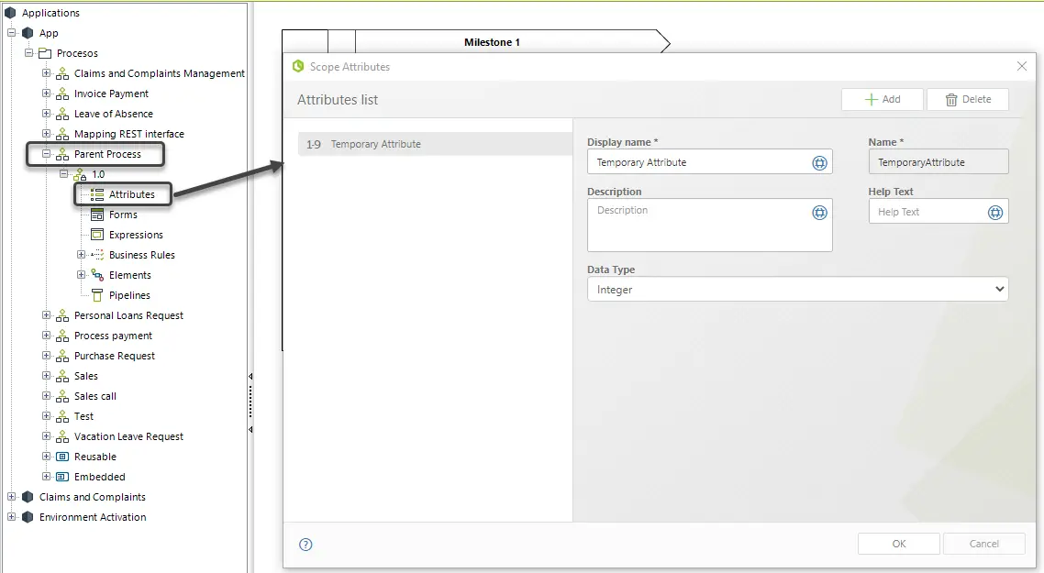Click the globe icon in Description field
Viewport: 1044px width, 573px height.
(x=819, y=213)
